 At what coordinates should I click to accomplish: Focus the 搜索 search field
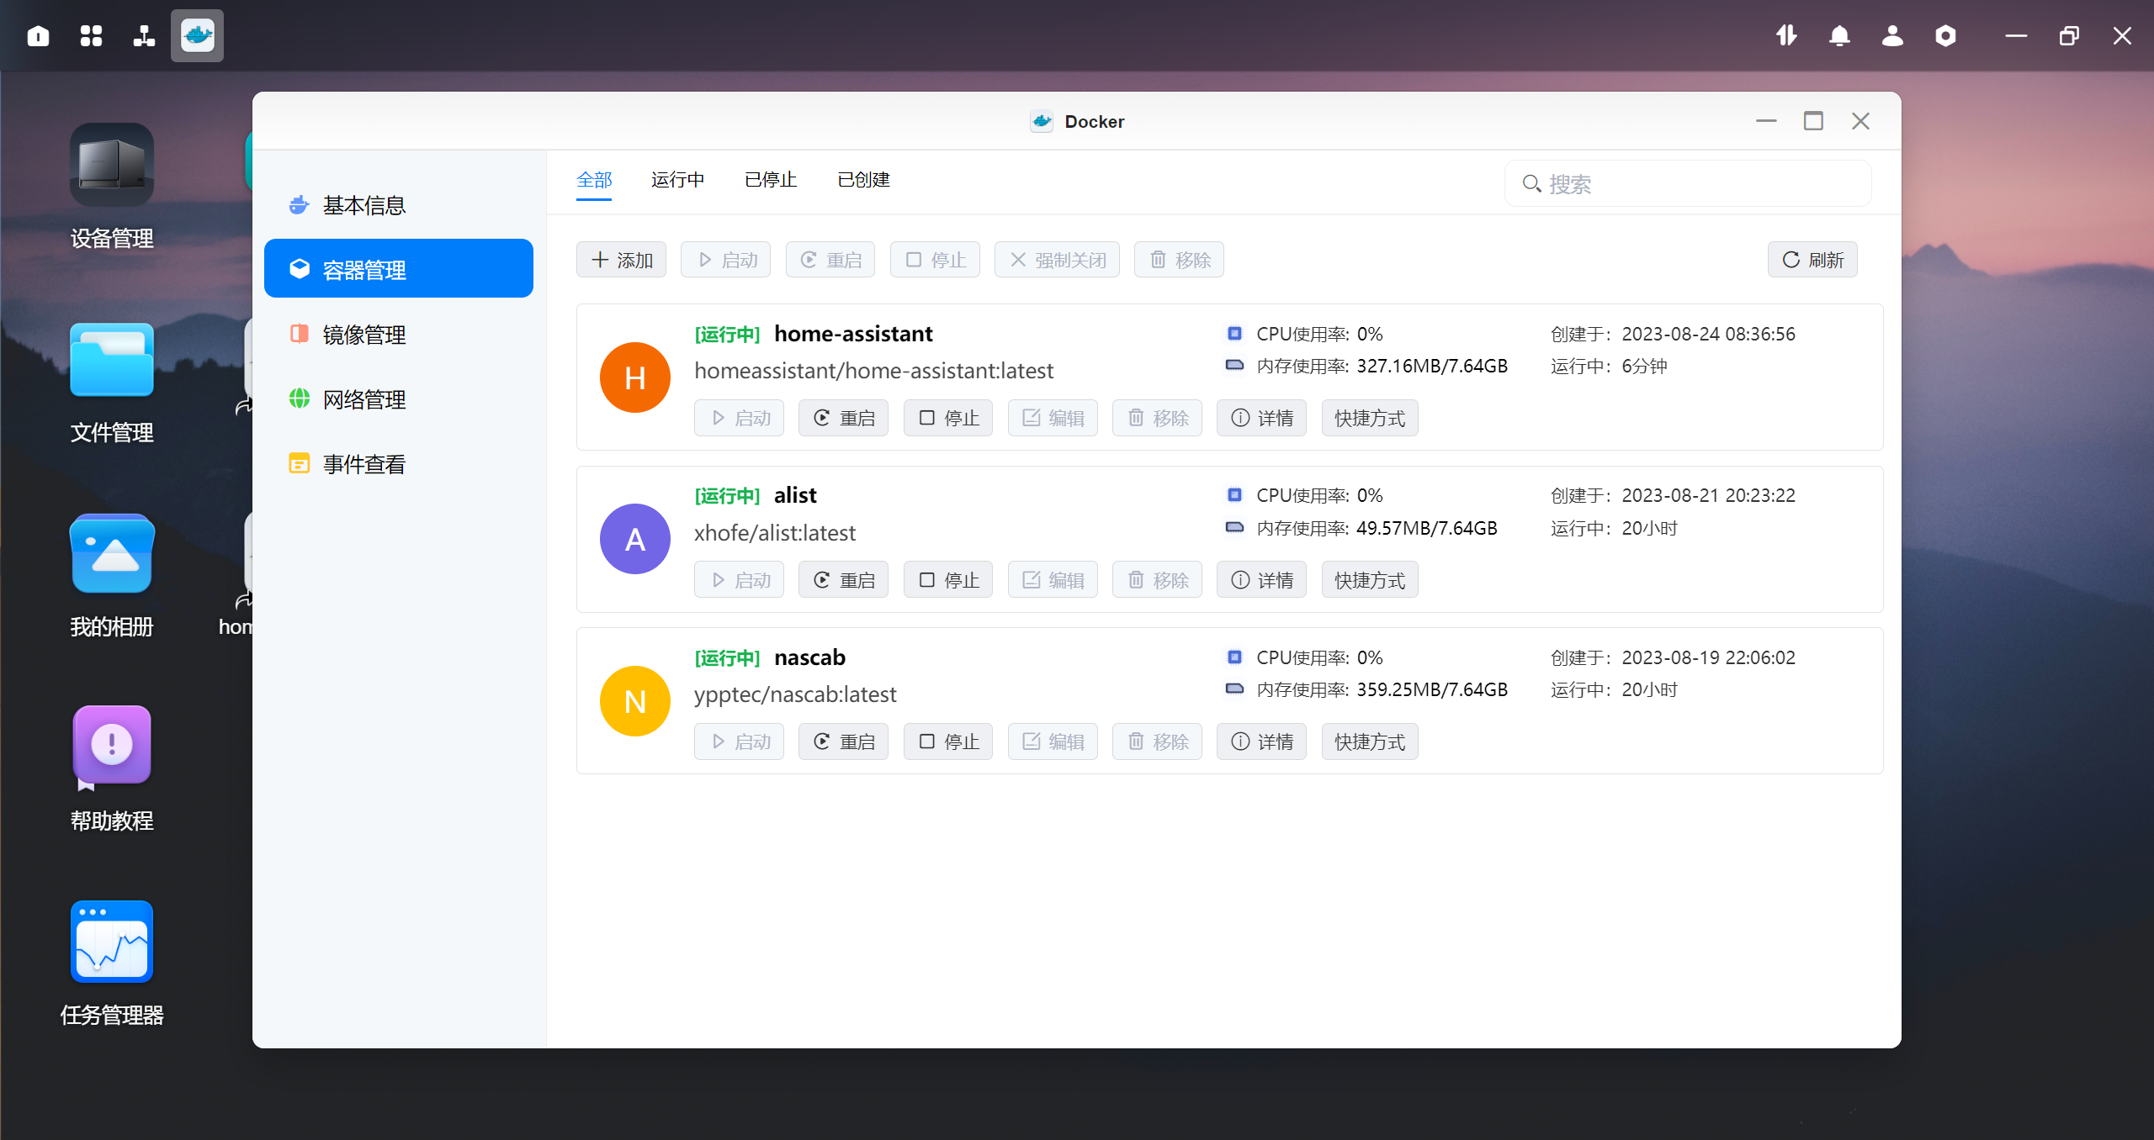point(1688,184)
